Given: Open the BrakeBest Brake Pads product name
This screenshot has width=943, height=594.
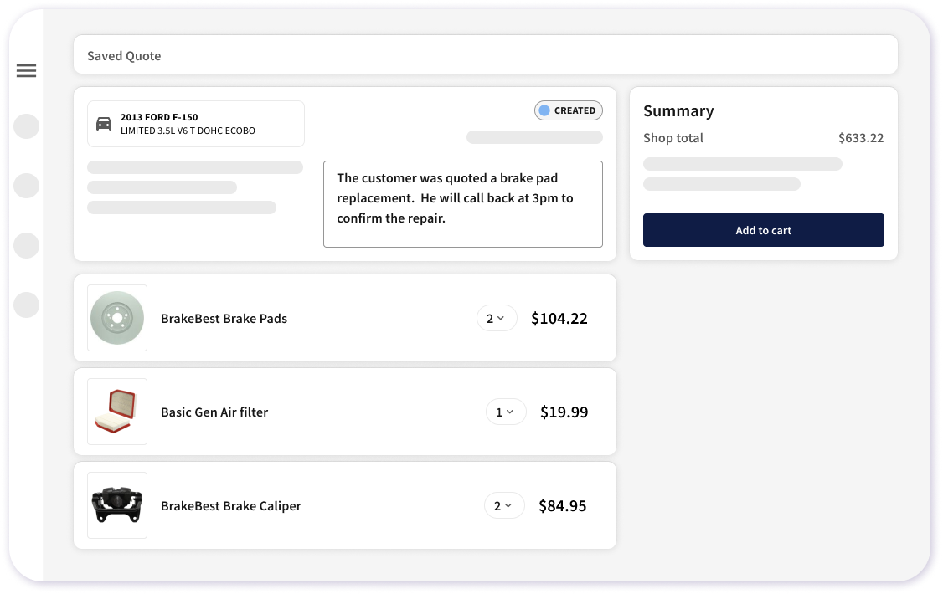Looking at the screenshot, I should pyautogui.click(x=224, y=318).
